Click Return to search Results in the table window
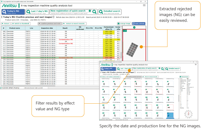 click(x=74, y=24)
